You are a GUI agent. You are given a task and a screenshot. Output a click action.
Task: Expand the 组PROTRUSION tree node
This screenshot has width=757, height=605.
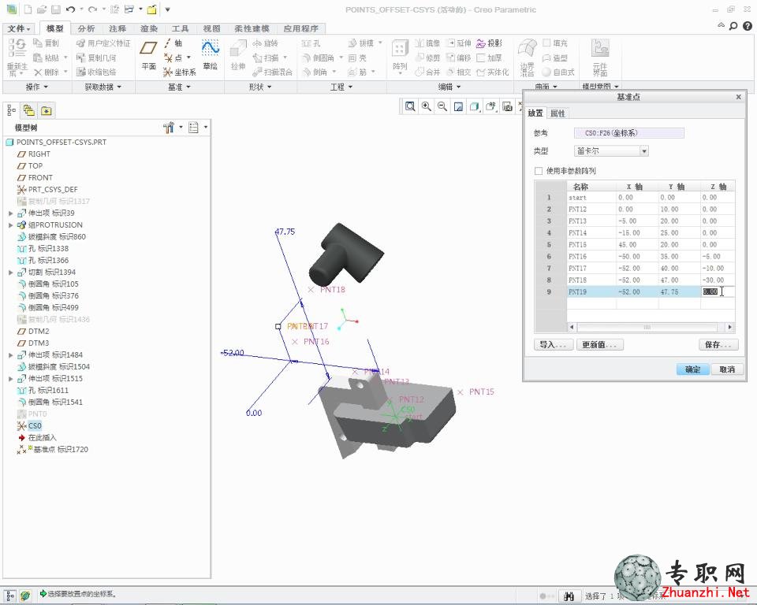point(10,225)
